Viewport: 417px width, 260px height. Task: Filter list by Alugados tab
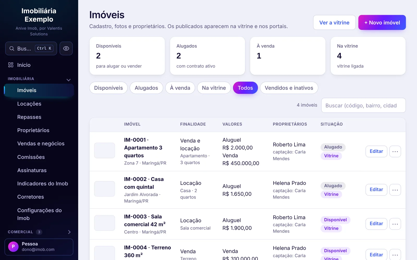click(146, 88)
